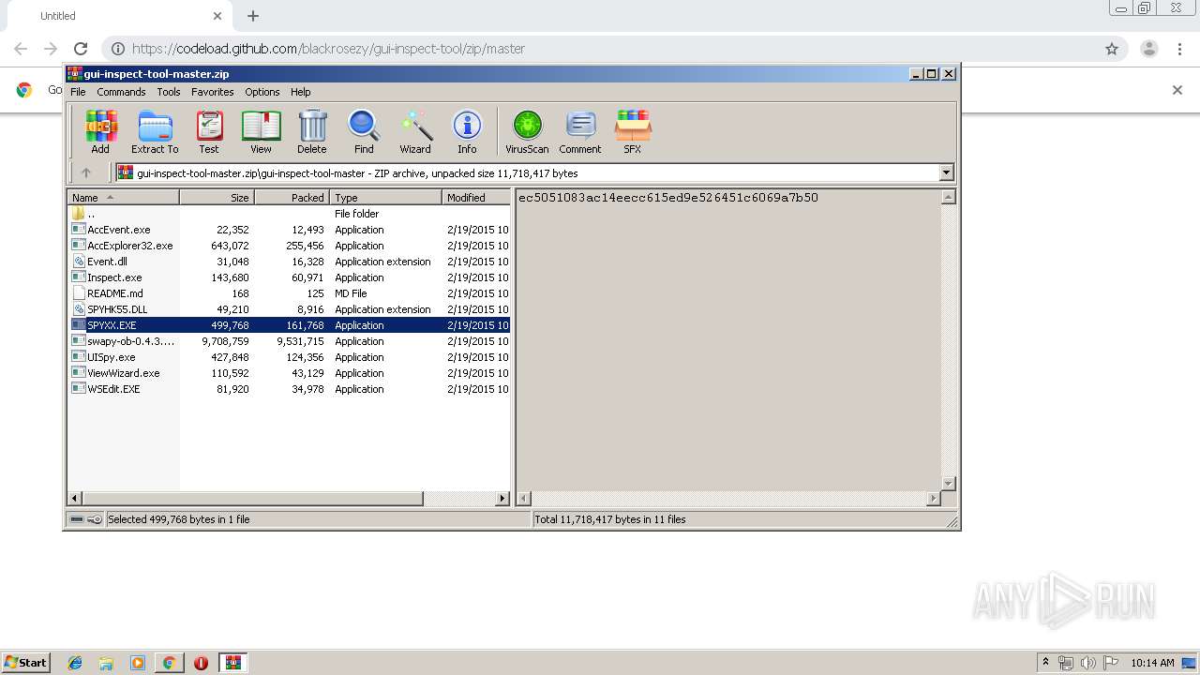1200x675 pixels.
Task: Open the Commands menu
Action: [x=121, y=92]
